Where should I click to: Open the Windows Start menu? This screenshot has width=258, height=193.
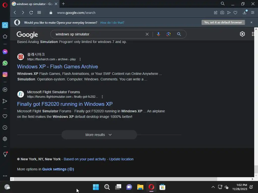click(x=96, y=187)
